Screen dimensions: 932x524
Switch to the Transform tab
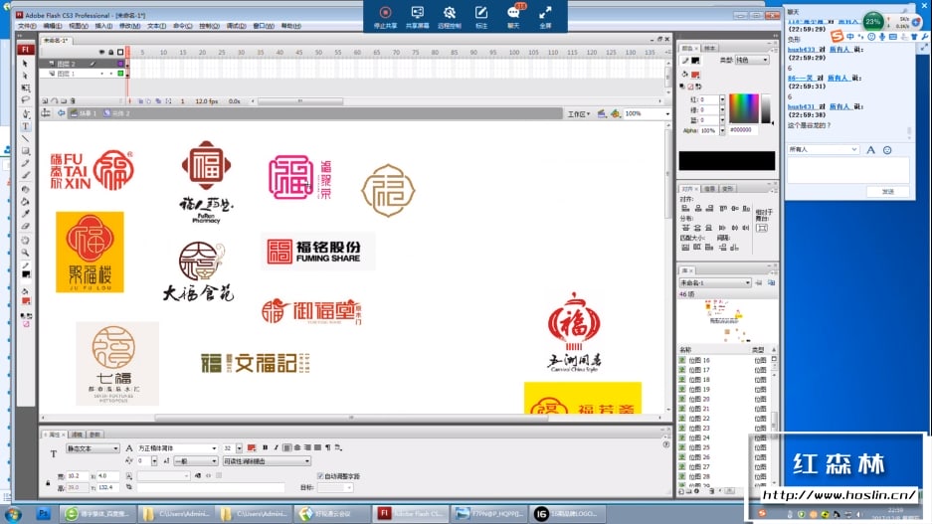click(x=728, y=188)
